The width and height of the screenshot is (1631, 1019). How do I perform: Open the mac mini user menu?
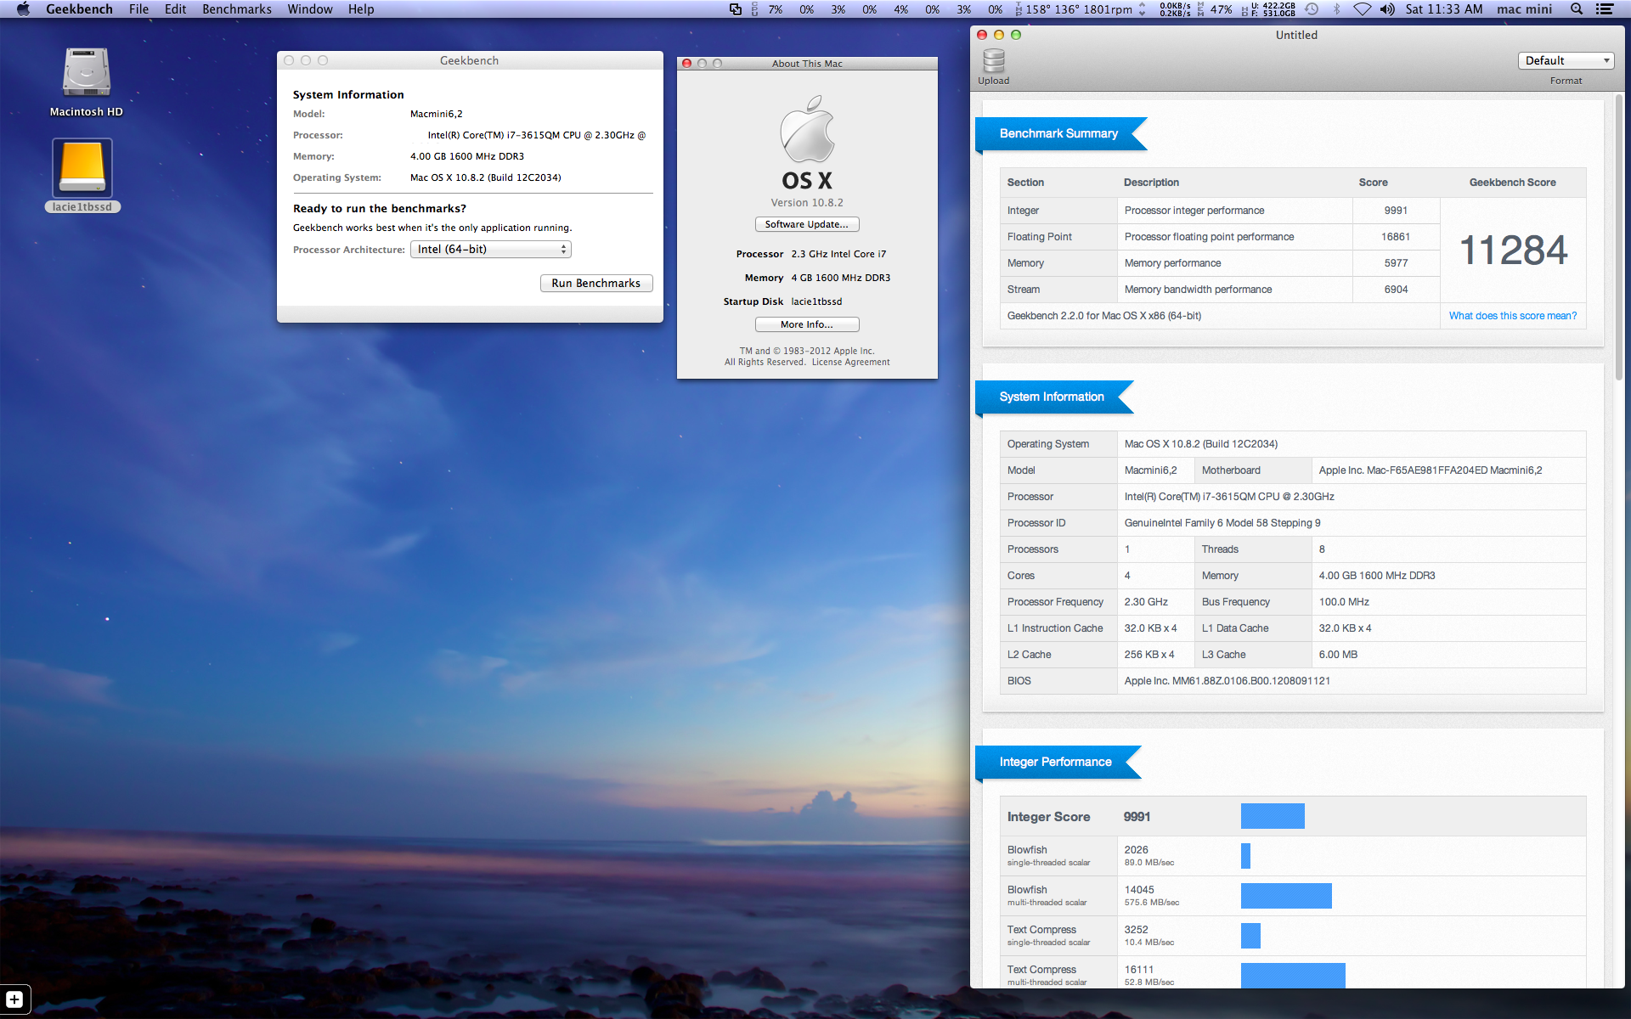(1524, 9)
